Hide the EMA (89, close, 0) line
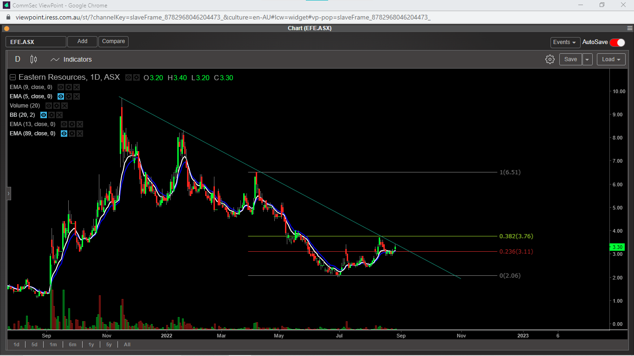 coord(64,133)
